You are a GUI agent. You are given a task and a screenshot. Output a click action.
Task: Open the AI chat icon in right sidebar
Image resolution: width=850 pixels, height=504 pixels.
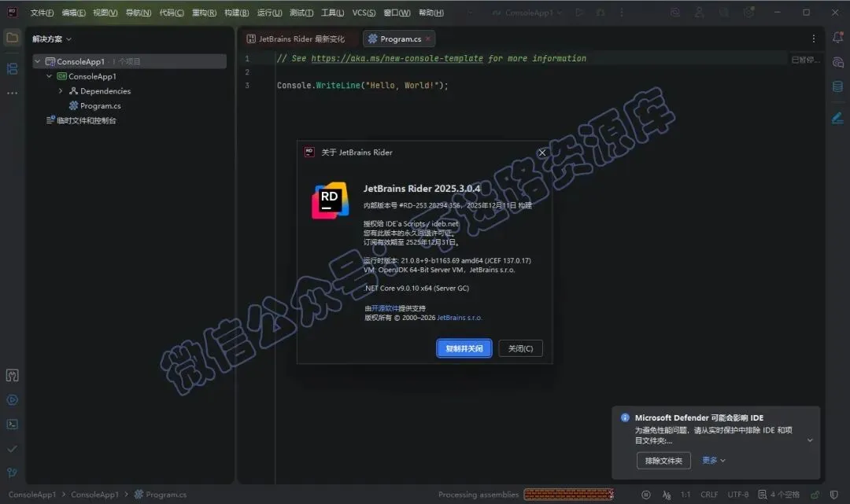pos(837,62)
